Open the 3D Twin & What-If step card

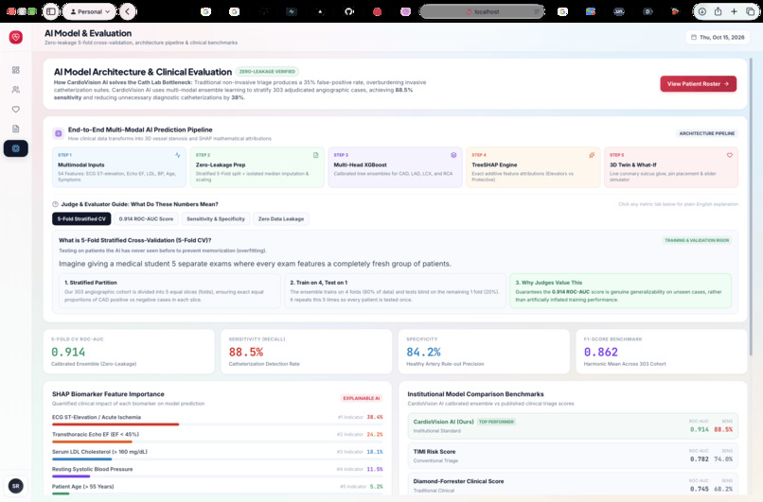[671, 167]
